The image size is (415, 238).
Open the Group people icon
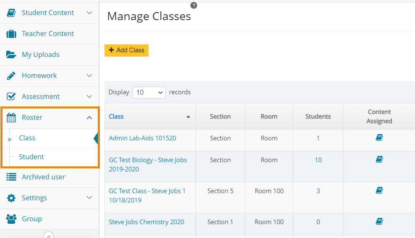(11, 219)
